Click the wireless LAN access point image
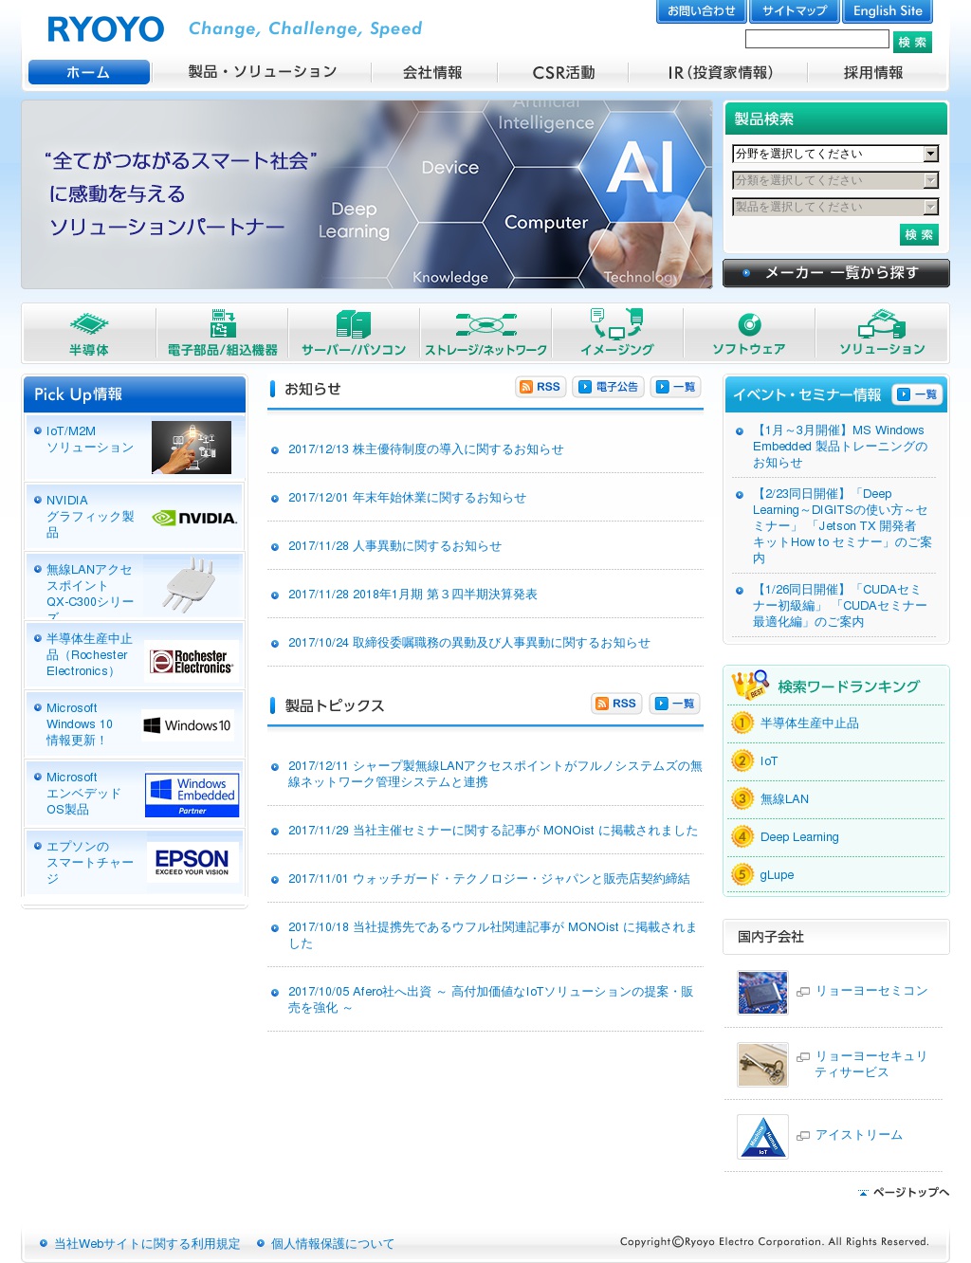 190,585
